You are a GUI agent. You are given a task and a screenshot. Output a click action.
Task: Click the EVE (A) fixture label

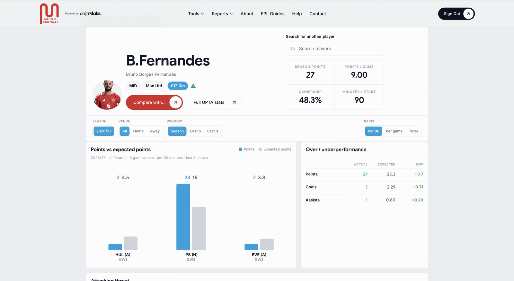[259, 255]
